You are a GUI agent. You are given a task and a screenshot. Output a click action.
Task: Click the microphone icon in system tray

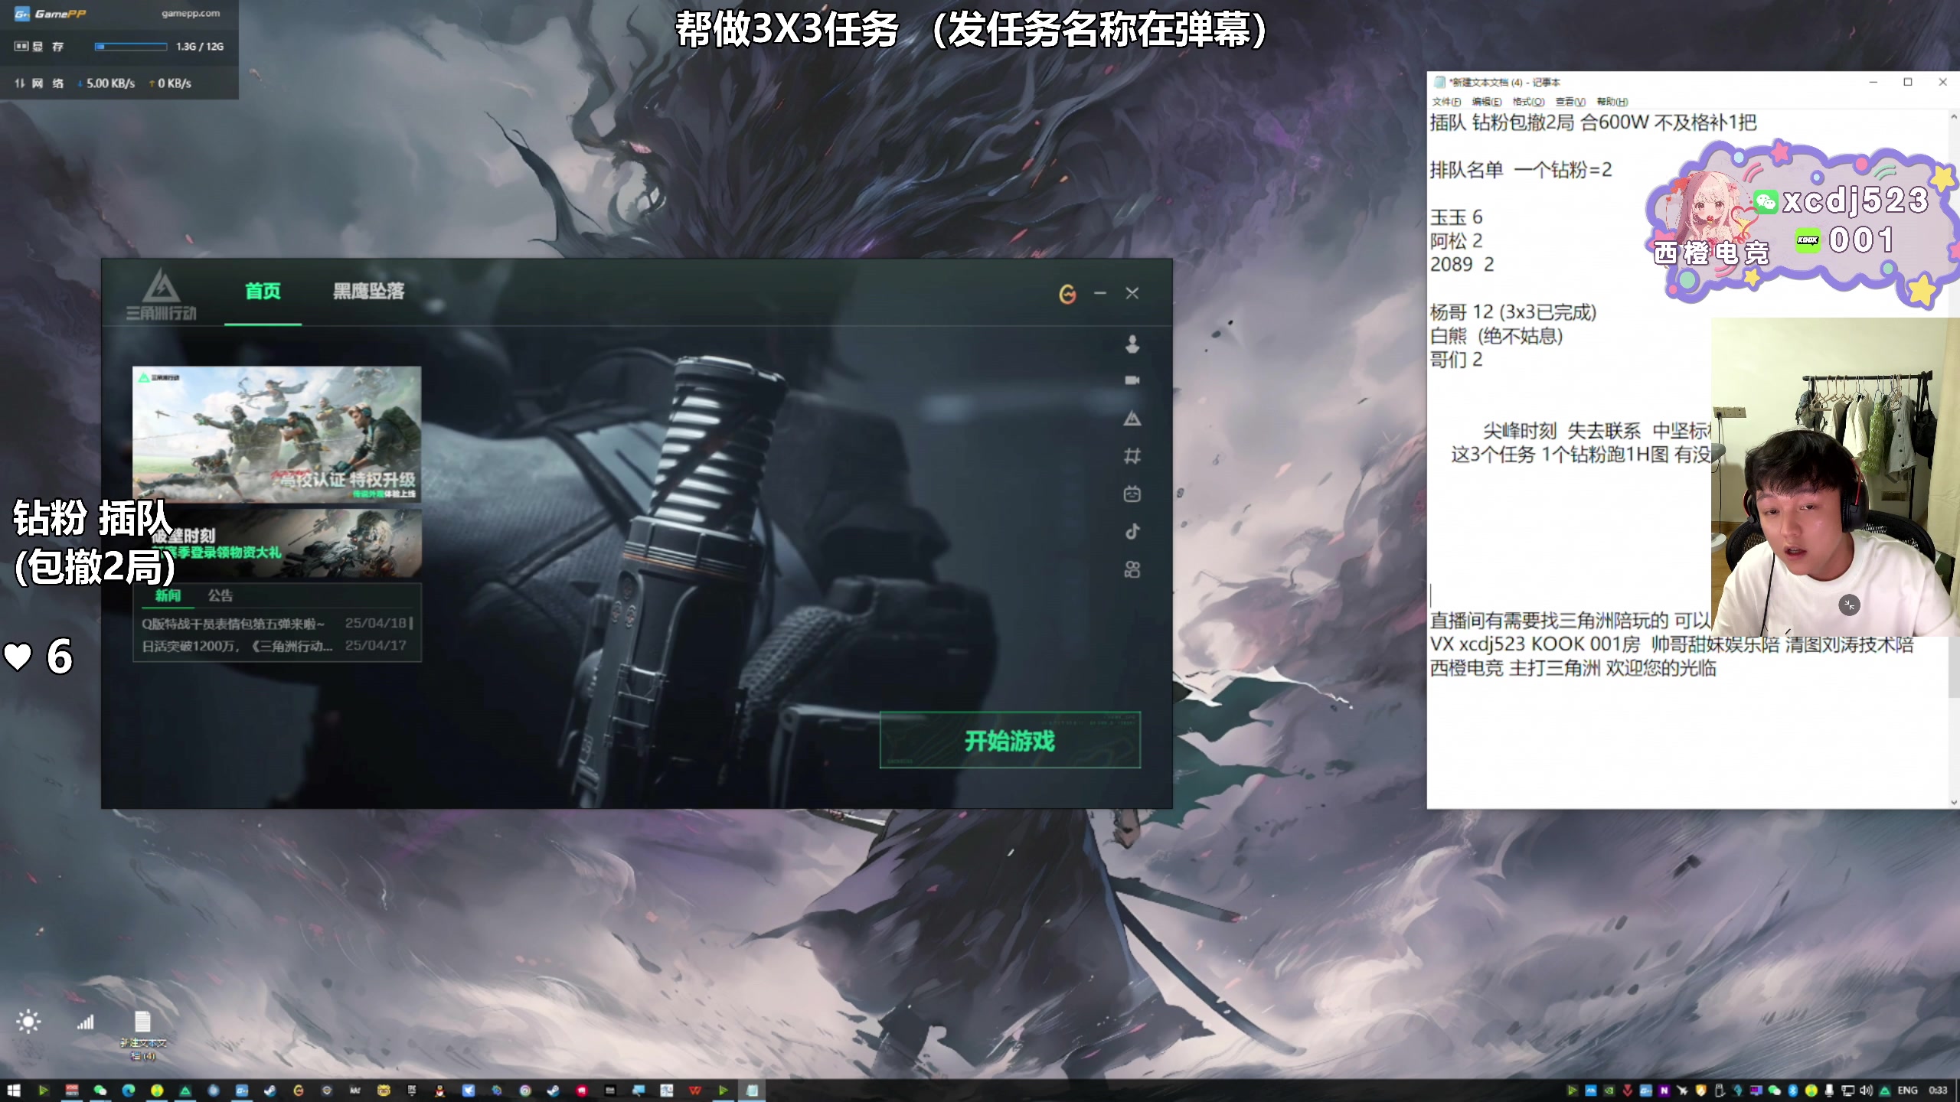coord(1829,1091)
